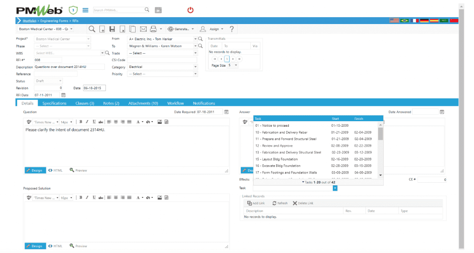Switch to the Notes (2) tab
Viewport: 474px width, 253px height.
(111, 103)
